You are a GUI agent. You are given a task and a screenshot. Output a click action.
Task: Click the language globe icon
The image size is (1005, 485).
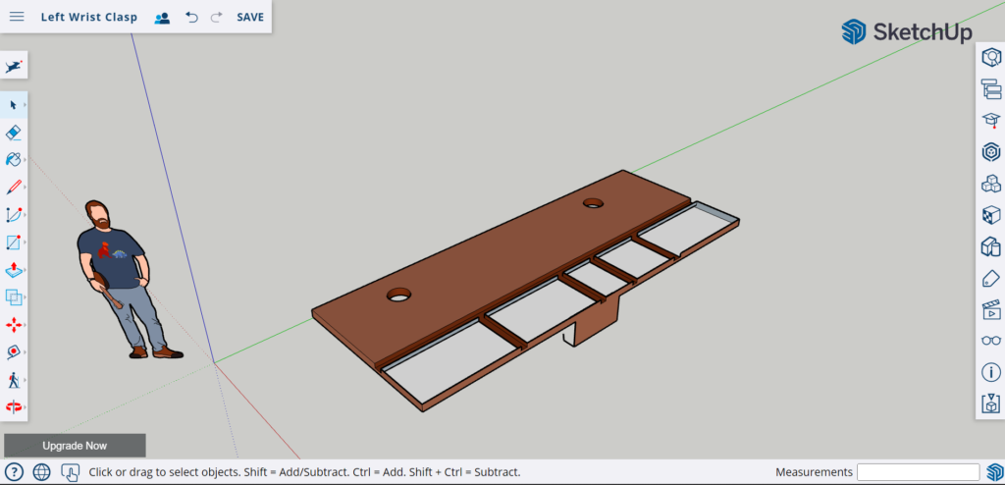tap(41, 472)
